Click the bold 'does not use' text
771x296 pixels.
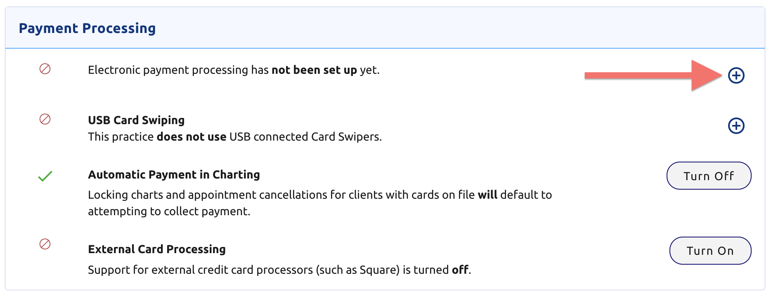pyautogui.click(x=192, y=137)
